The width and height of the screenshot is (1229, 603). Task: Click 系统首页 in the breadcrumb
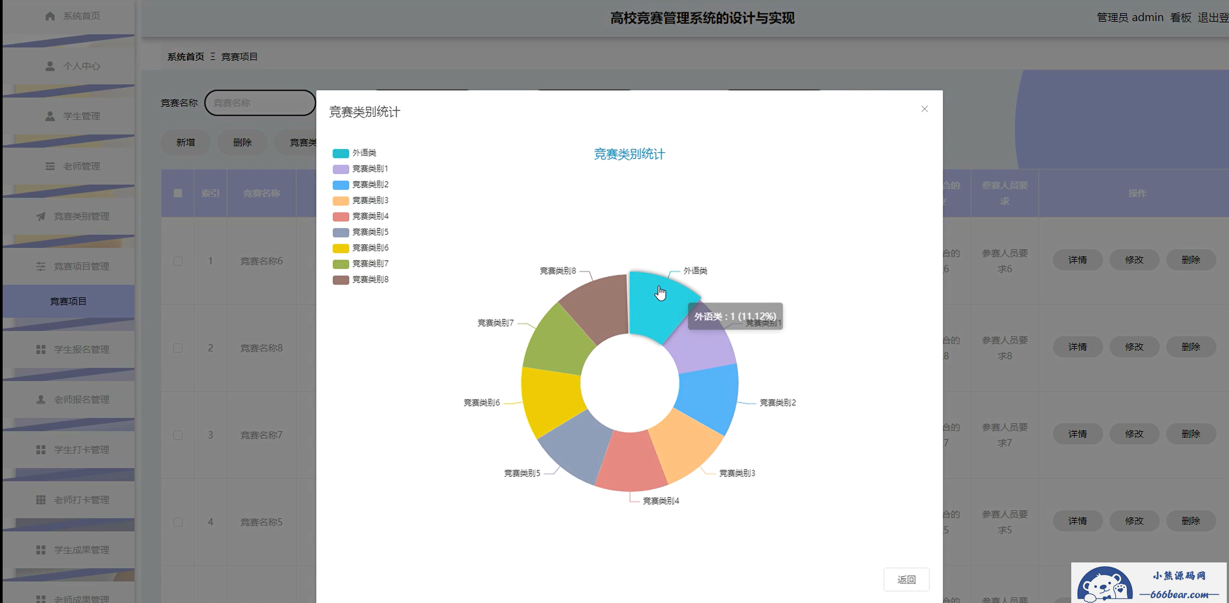click(x=186, y=57)
